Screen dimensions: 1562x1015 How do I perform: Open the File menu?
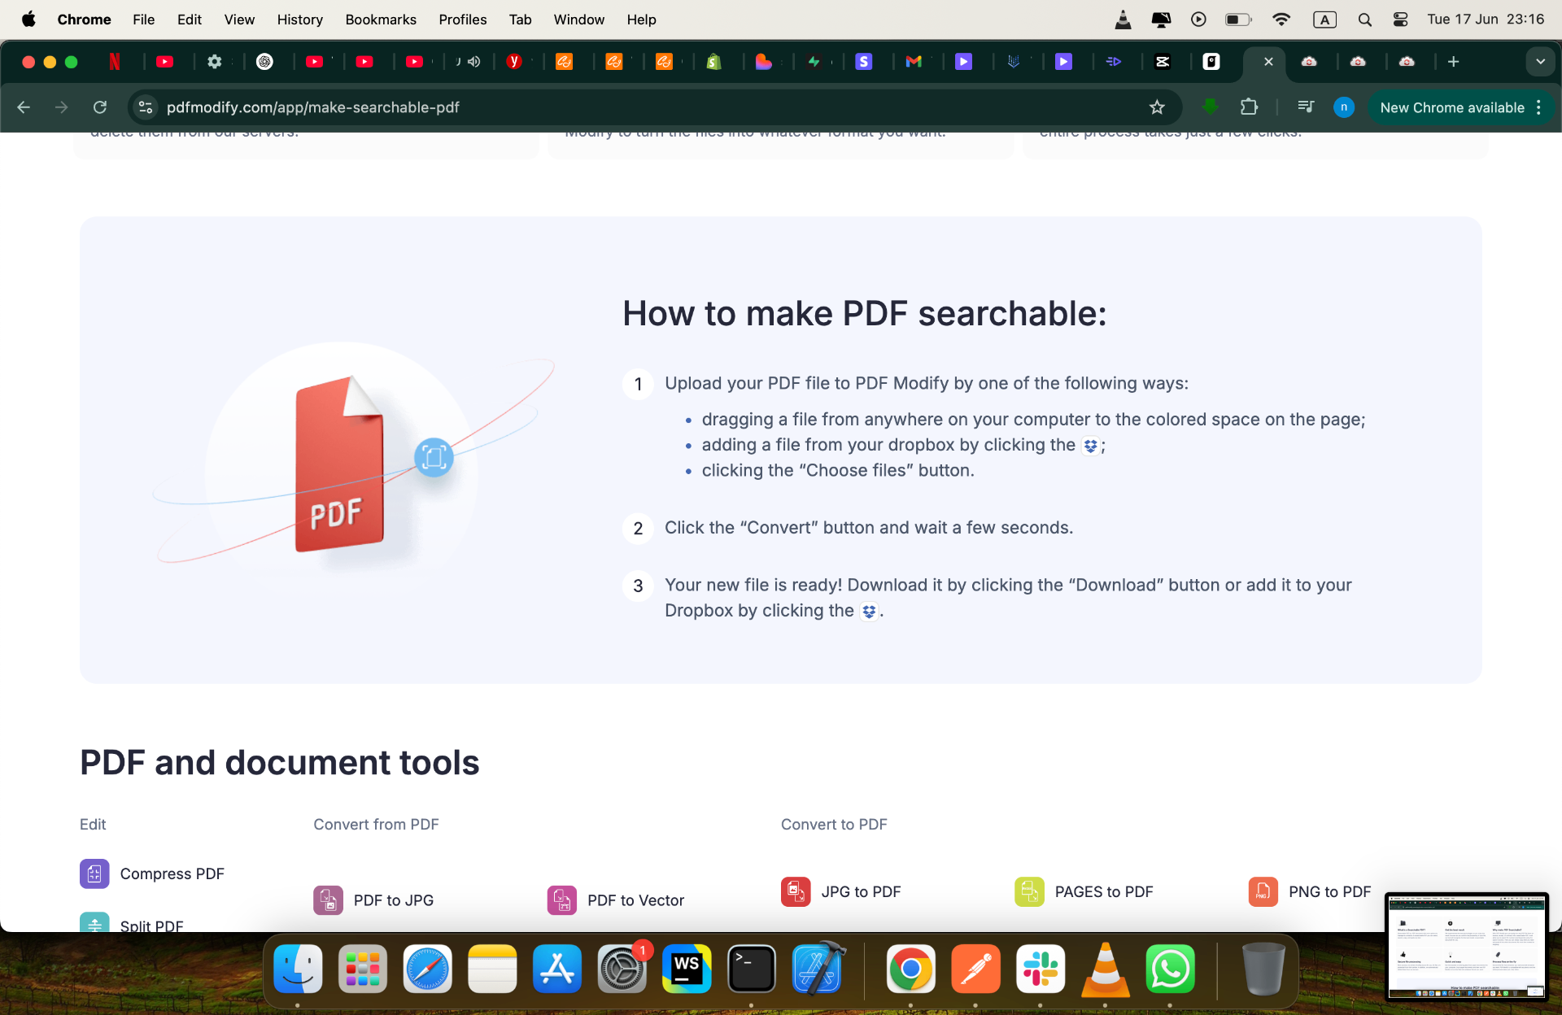pyautogui.click(x=143, y=20)
